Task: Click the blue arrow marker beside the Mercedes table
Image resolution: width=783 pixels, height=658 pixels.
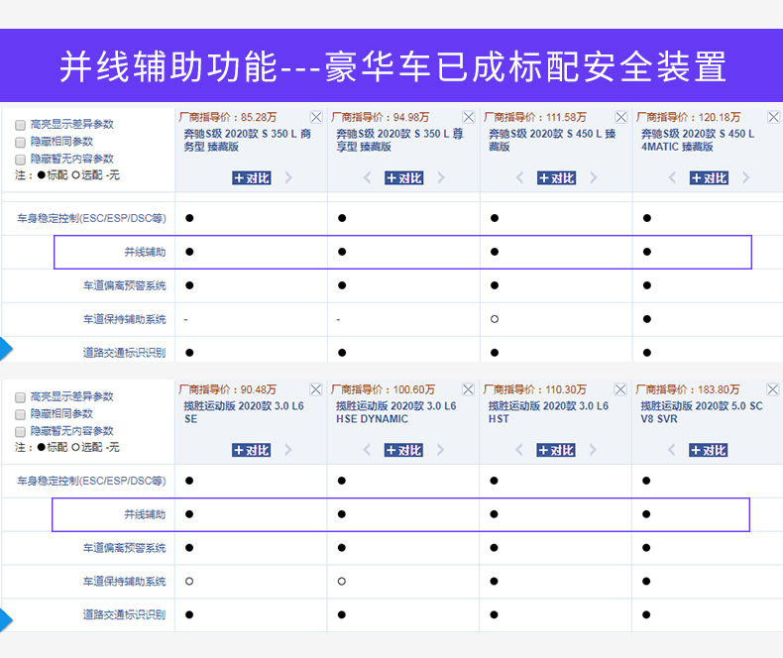Action: coord(6,349)
